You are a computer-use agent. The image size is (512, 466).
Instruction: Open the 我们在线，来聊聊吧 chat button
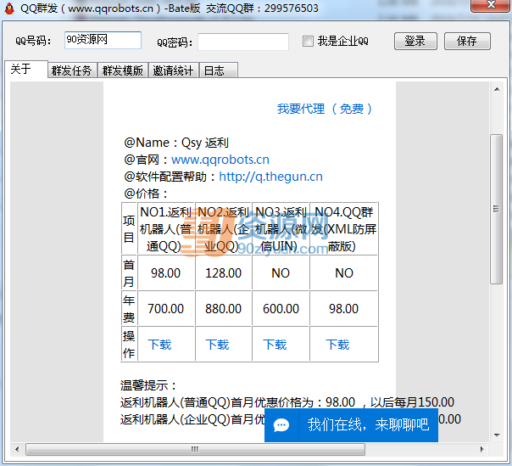(351, 424)
